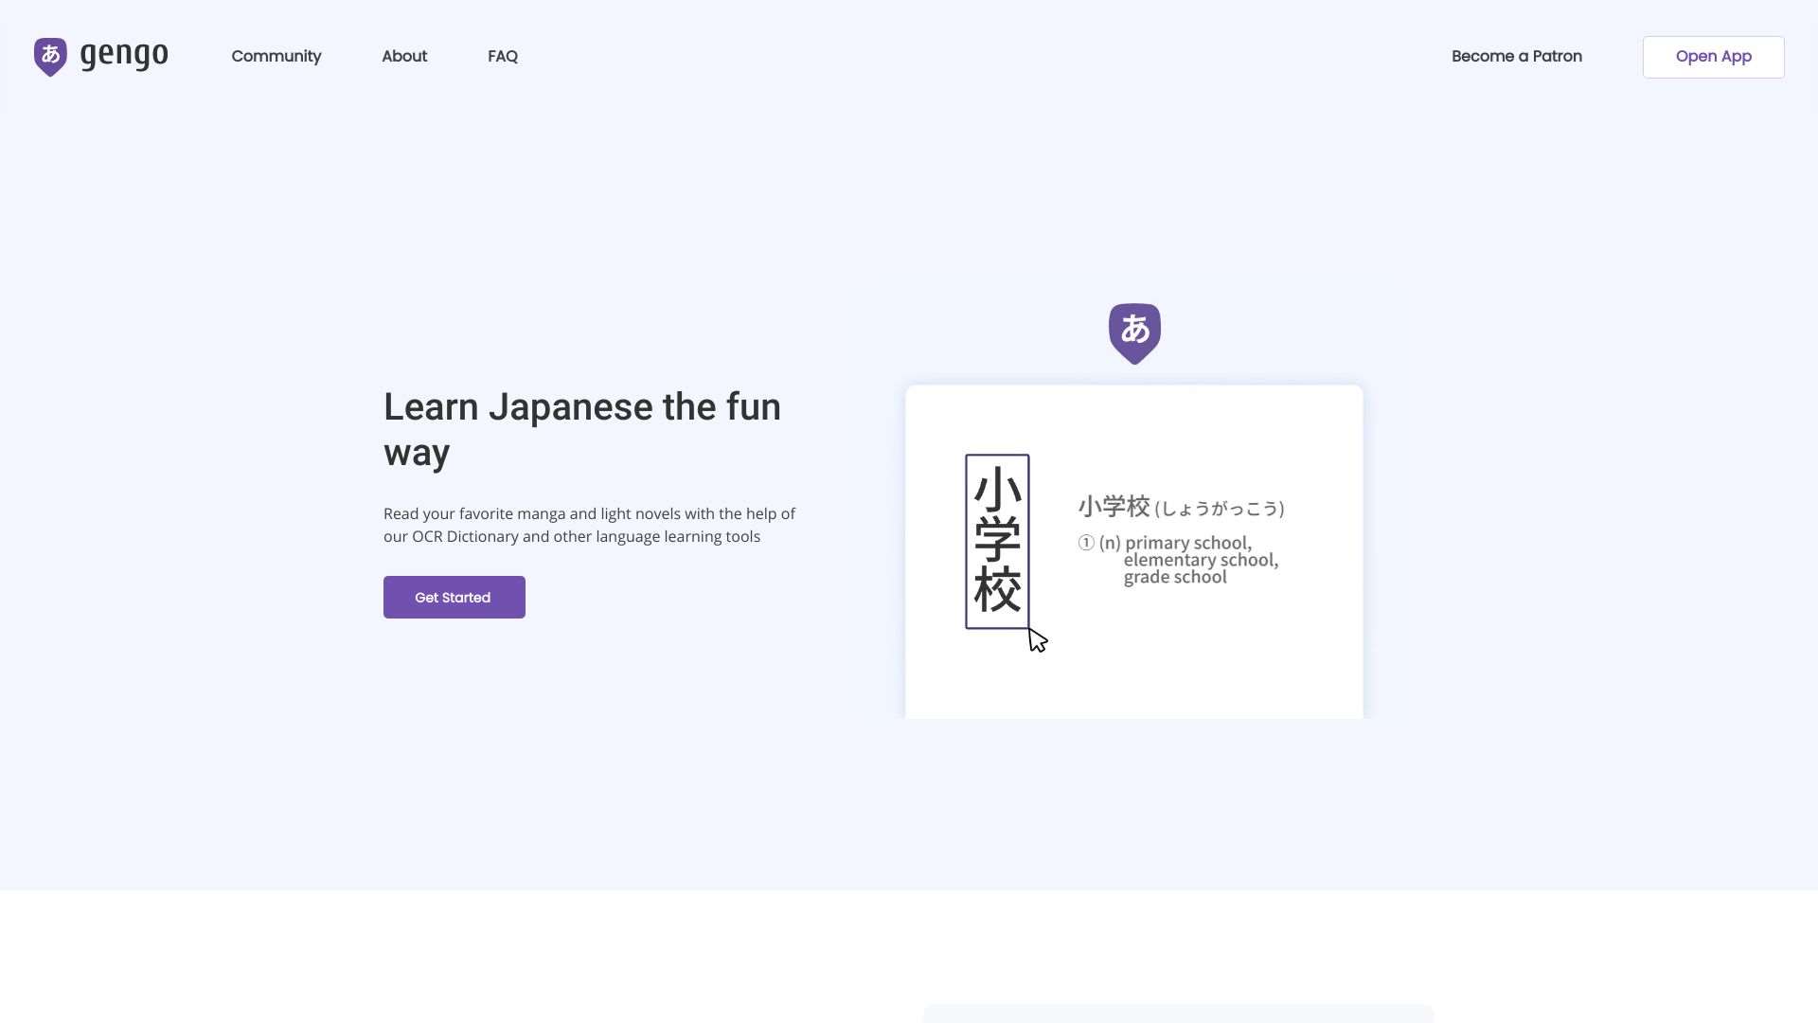Open the About page
Image resolution: width=1818 pixels, height=1023 pixels.
tap(404, 56)
